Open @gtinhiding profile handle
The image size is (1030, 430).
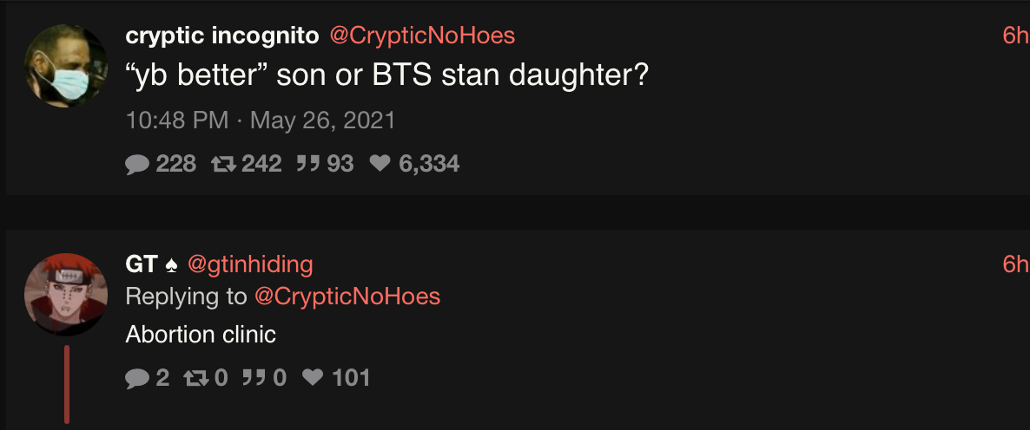point(250,264)
